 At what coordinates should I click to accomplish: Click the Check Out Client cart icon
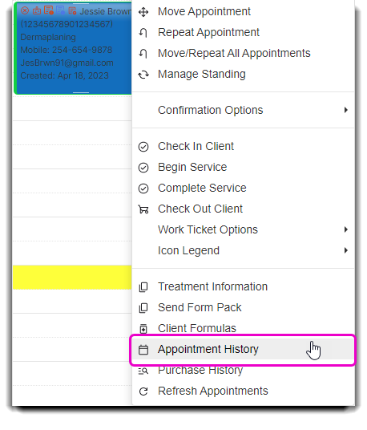143,209
